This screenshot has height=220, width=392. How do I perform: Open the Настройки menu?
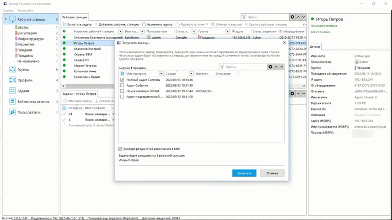[25, 11]
